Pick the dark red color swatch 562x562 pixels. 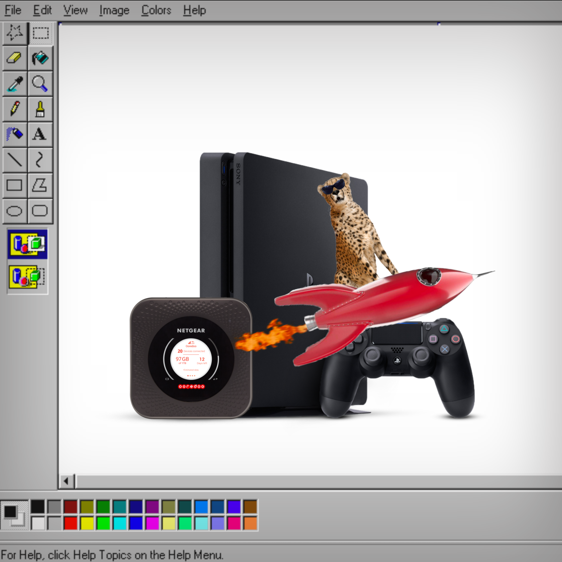coord(70,507)
